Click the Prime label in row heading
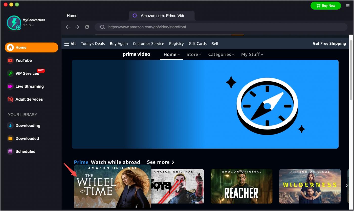The height and width of the screenshot is (211, 354). coord(81,162)
